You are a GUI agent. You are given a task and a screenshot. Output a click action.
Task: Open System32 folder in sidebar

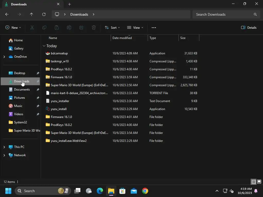click(20, 122)
